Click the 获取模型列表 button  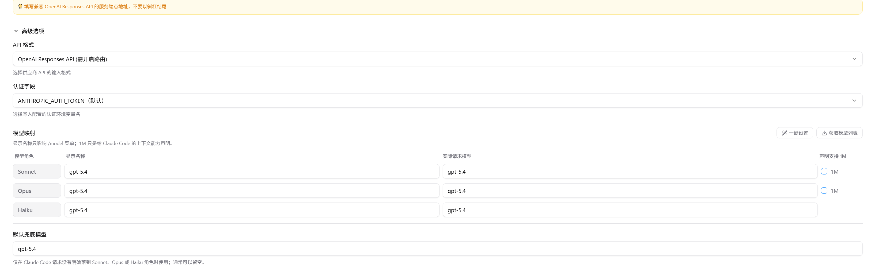[x=839, y=133]
